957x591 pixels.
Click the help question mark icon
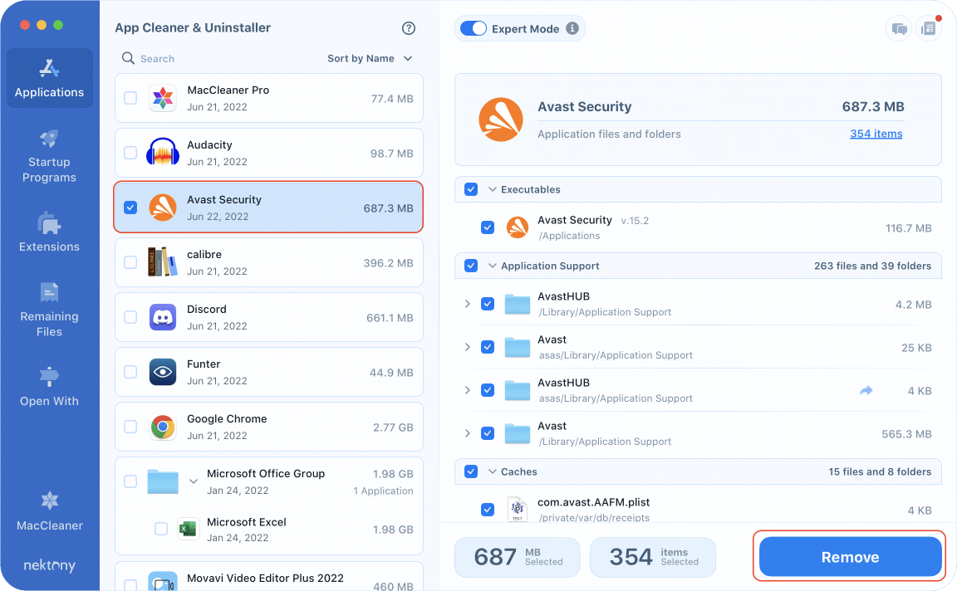tap(409, 28)
